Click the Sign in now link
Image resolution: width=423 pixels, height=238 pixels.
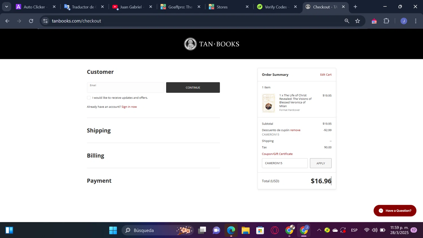click(x=129, y=107)
